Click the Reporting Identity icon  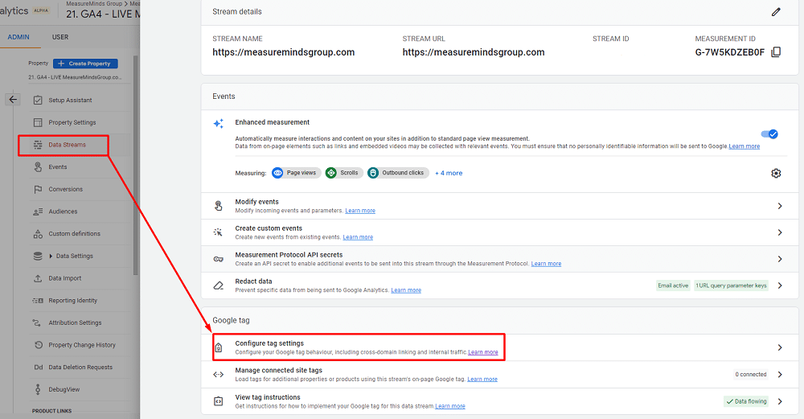click(38, 301)
